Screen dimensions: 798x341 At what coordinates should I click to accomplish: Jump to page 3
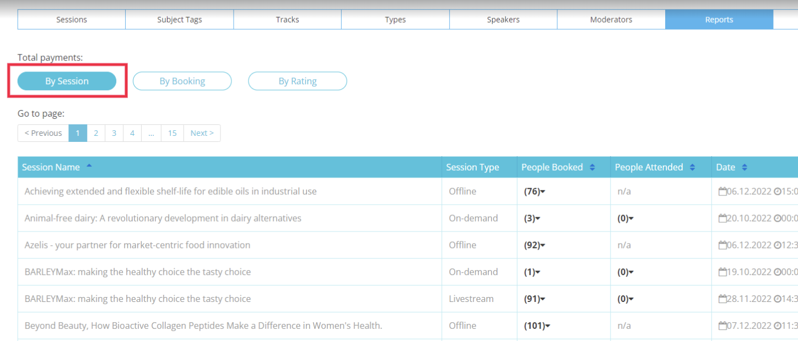pos(114,133)
